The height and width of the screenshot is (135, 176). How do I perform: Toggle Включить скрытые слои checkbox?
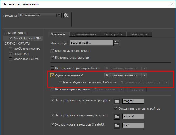(x=52, y=58)
